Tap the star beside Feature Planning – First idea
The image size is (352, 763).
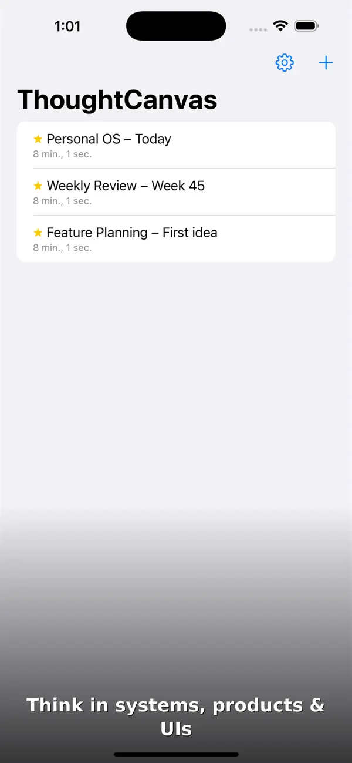click(x=38, y=233)
